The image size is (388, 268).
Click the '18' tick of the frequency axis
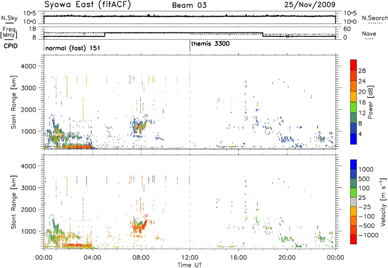pyautogui.click(x=33, y=29)
